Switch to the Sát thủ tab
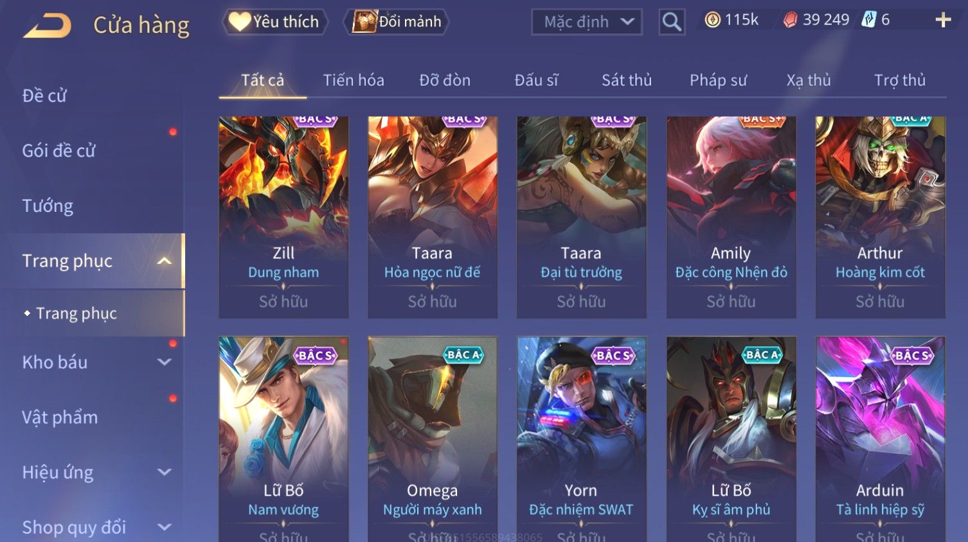The width and height of the screenshot is (968, 542). pos(627,80)
